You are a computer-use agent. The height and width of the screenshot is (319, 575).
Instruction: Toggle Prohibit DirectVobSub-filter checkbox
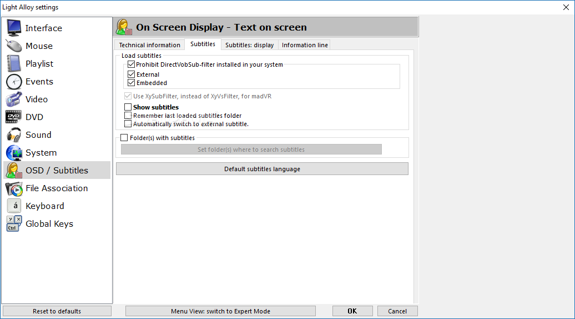(x=132, y=64)
